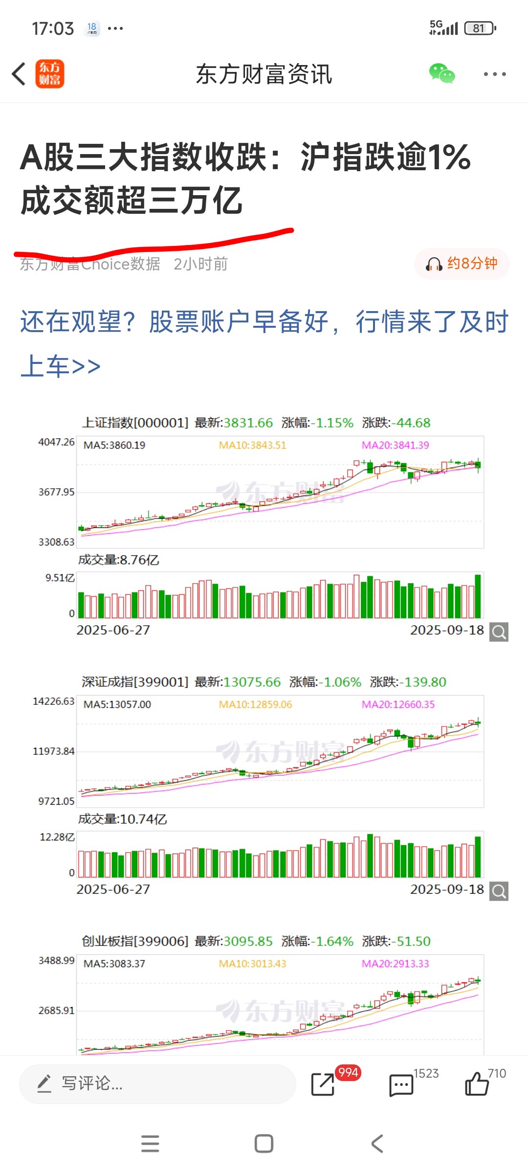Tap MA20:2913.33 indicator text

395,964
